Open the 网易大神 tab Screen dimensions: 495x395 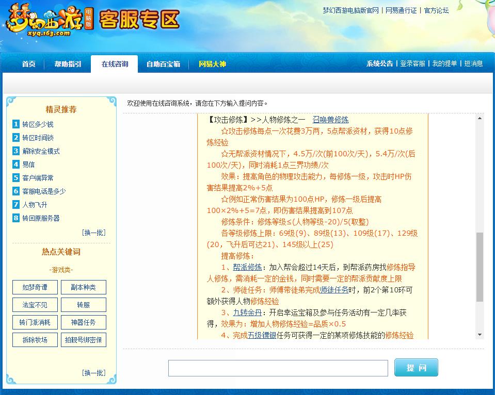pos(212,64)
